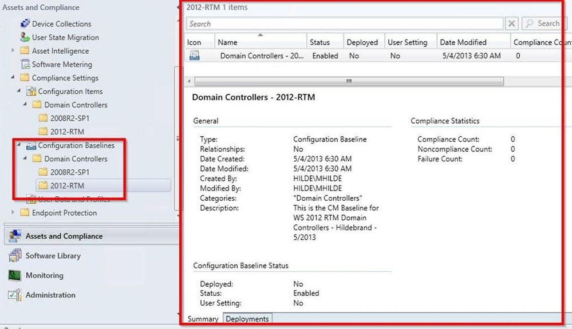
Task: Select the Compliance Settings folder icon
Action: (25, 78)
